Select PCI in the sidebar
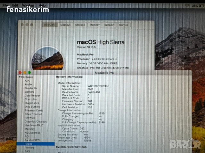 pyautogui.click(x=27, y=136)
